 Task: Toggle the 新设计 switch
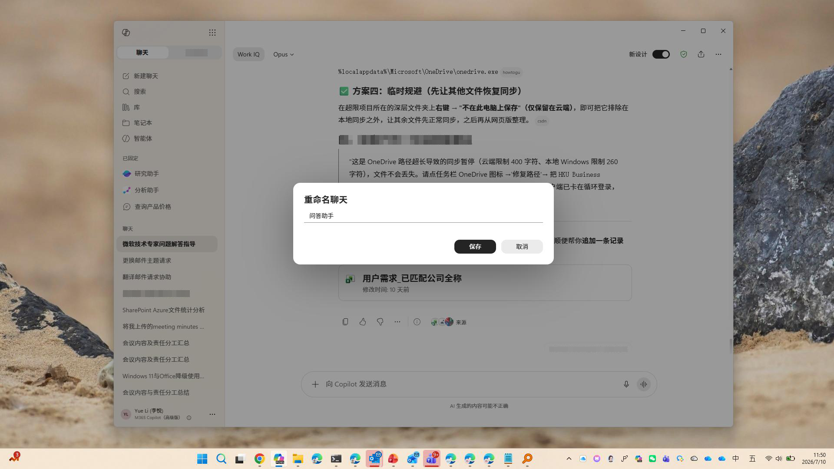point(661,54)
